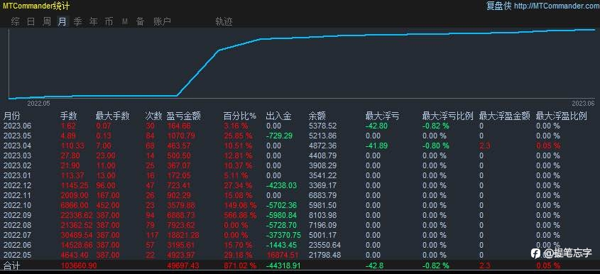Select the 2022.09 month row
This screenshot has width=600, height=274.
click(300, 216)
